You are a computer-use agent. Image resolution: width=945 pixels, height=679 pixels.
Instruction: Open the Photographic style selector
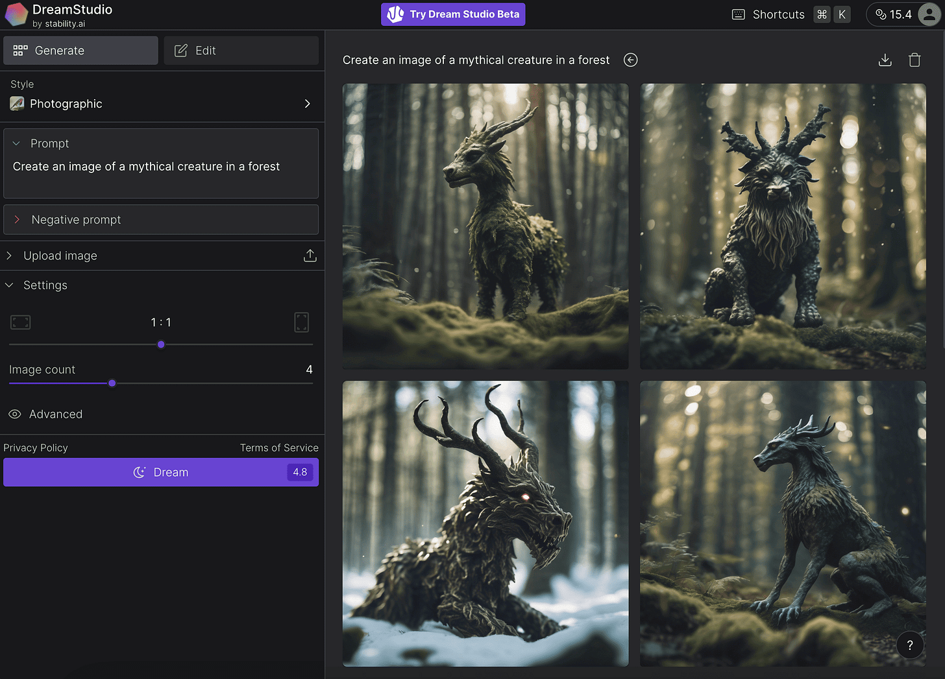(161, 103)
